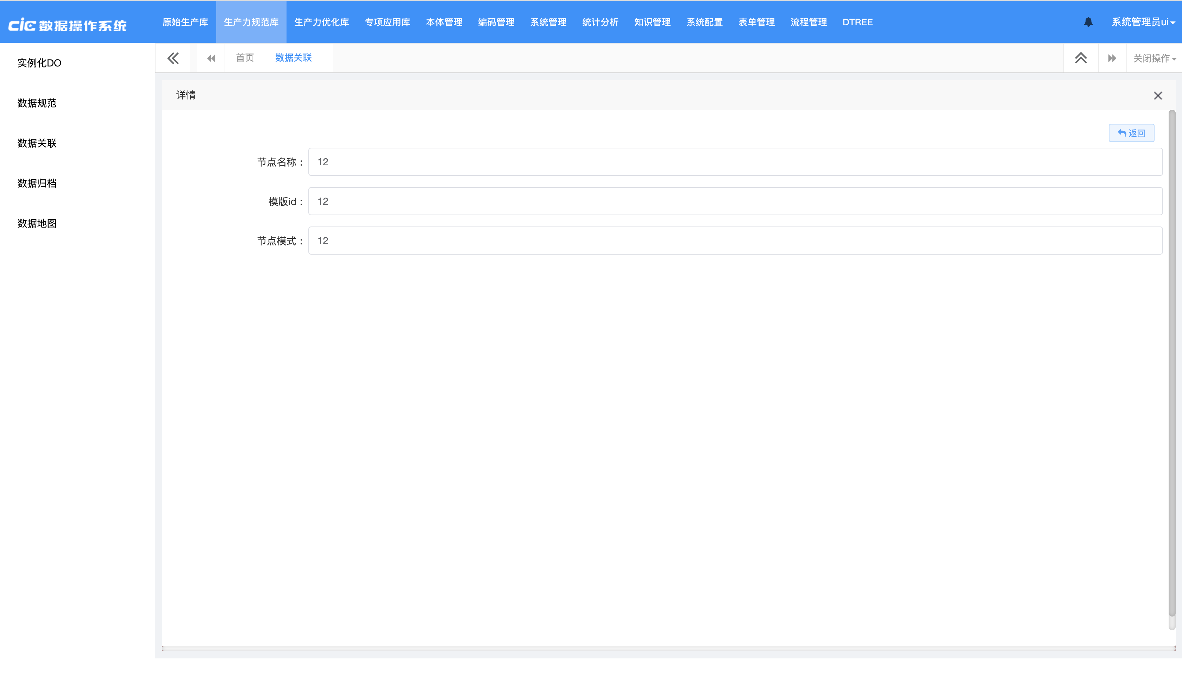This screenshot has width=1182, height=683.
Task: Select 生产力优化库 in the top menu
Action: pos(321,22)
